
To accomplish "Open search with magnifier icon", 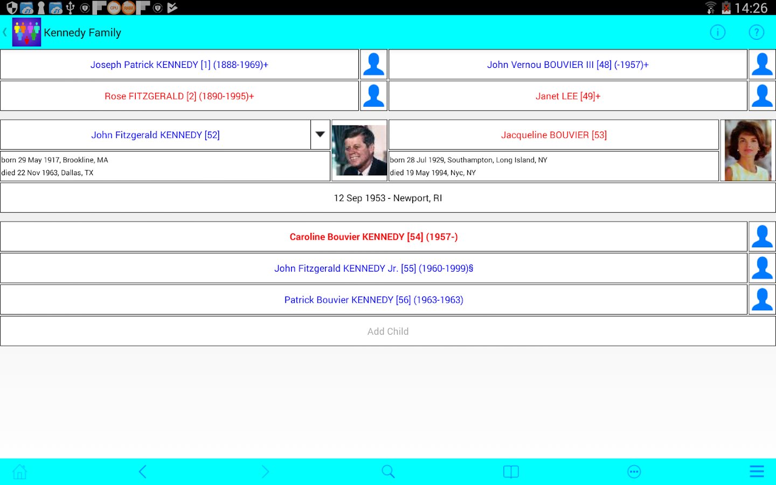I will [388, 472].
